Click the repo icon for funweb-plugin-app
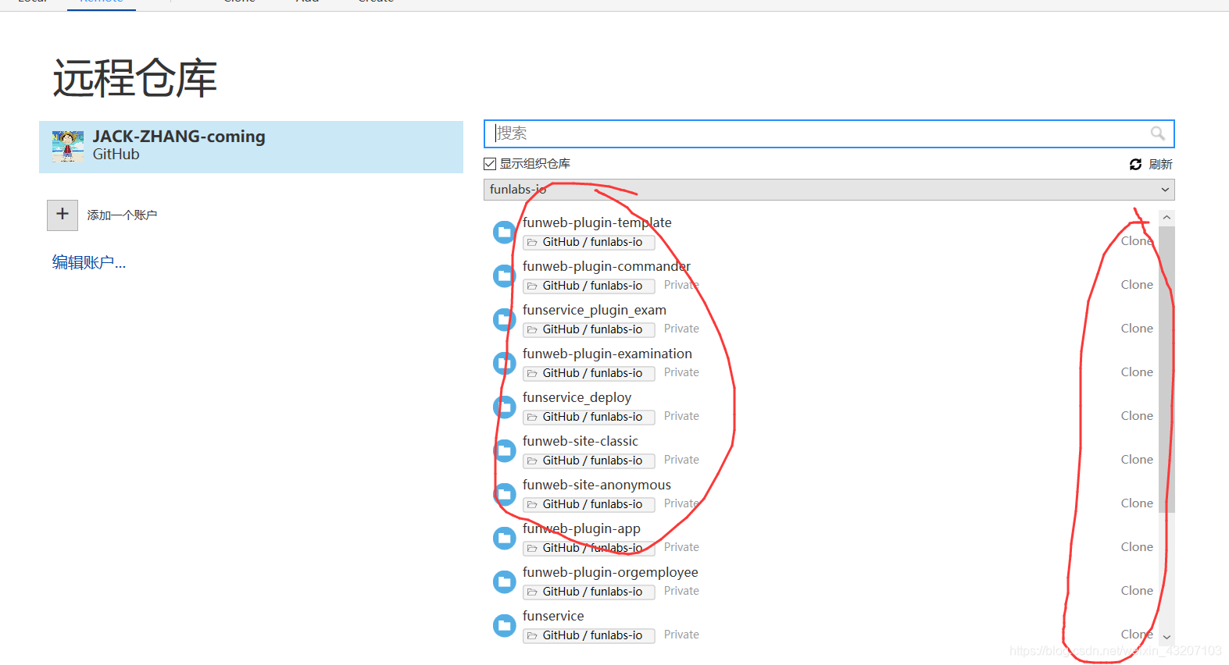 click(505, 538)
